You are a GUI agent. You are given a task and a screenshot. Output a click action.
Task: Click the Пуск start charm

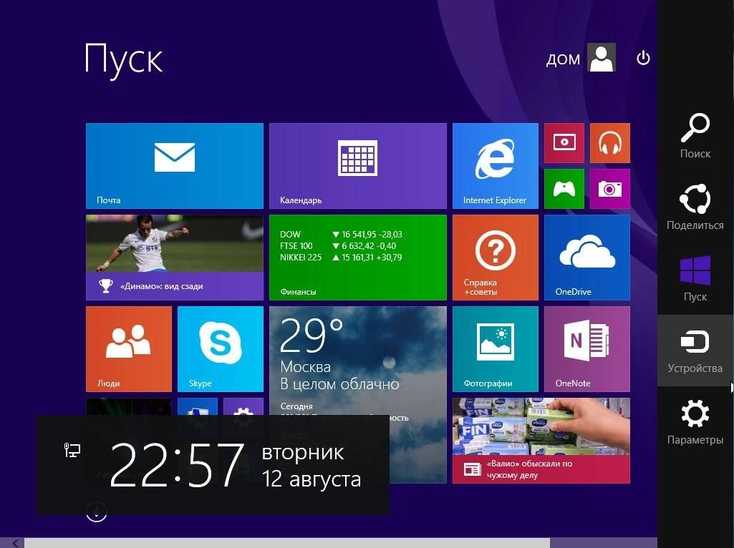695,279
